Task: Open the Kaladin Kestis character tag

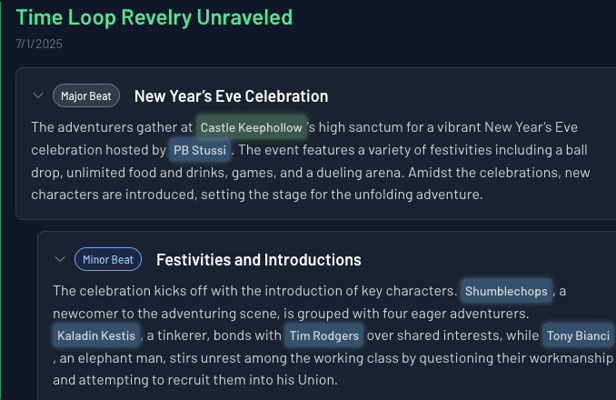Action: (96, 336)
